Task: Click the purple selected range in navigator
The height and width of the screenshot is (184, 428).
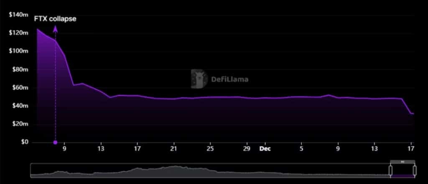Action: pos(403,176)
